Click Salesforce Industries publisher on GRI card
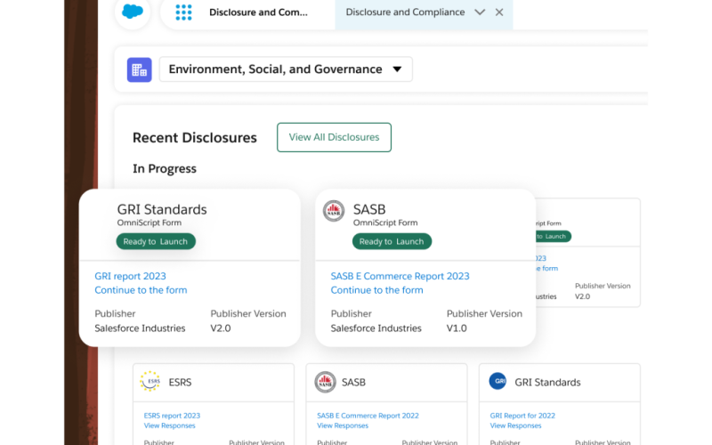 point(140,328)
